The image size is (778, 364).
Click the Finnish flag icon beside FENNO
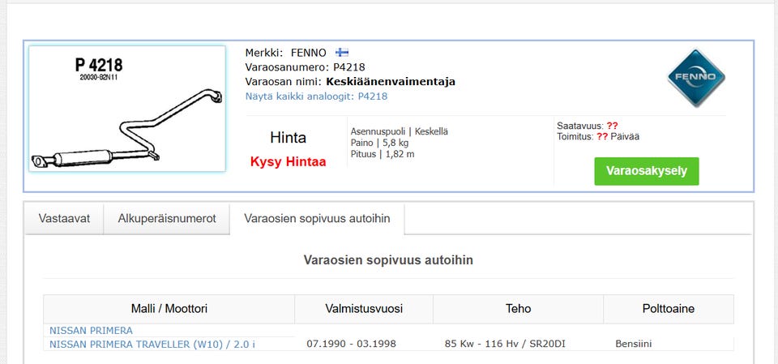(x=342, y=53)
